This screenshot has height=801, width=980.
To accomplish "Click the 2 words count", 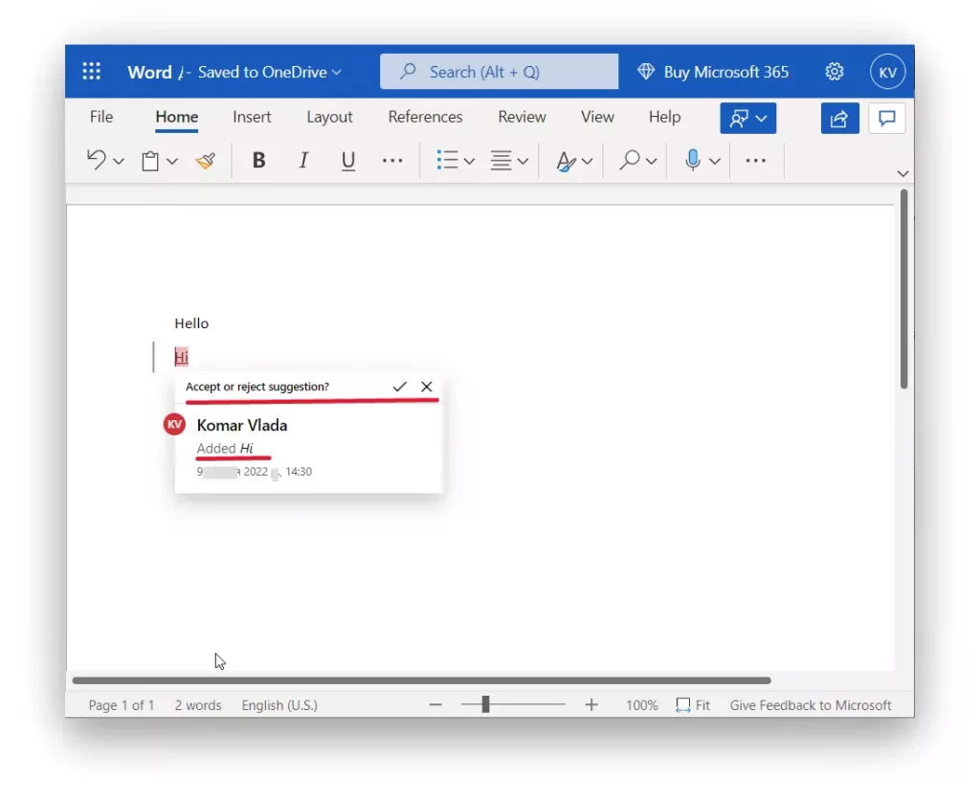I will 197,705.
